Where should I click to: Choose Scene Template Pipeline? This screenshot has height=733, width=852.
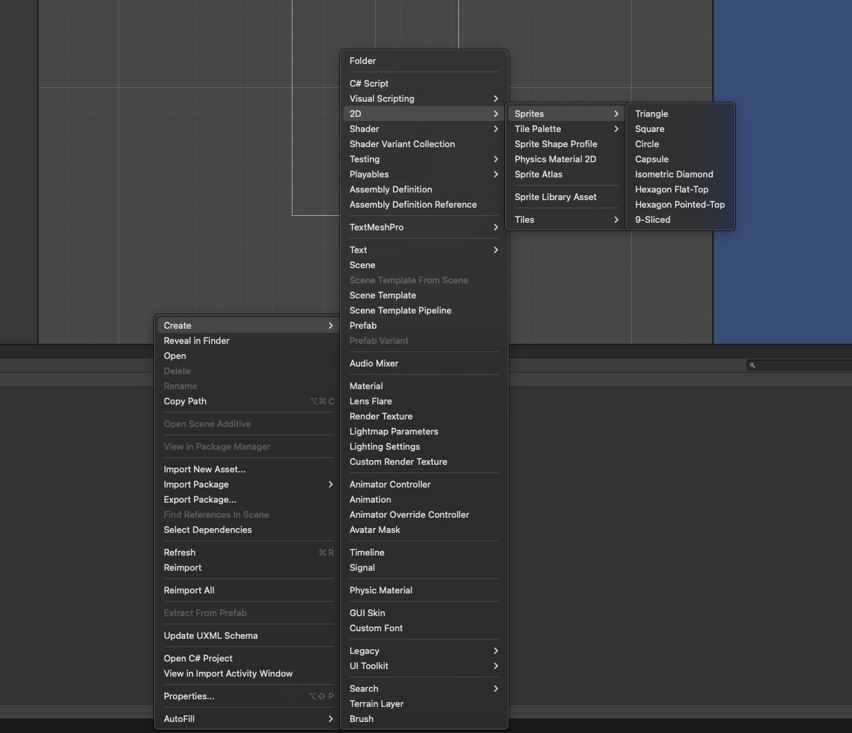pos(424,310)
